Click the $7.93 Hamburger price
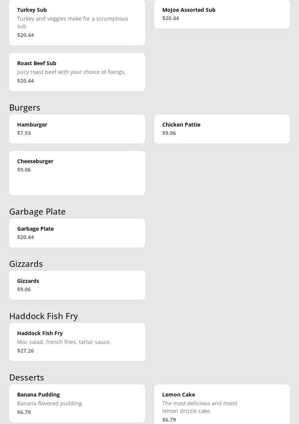299x424 pixels. [24, 133]
